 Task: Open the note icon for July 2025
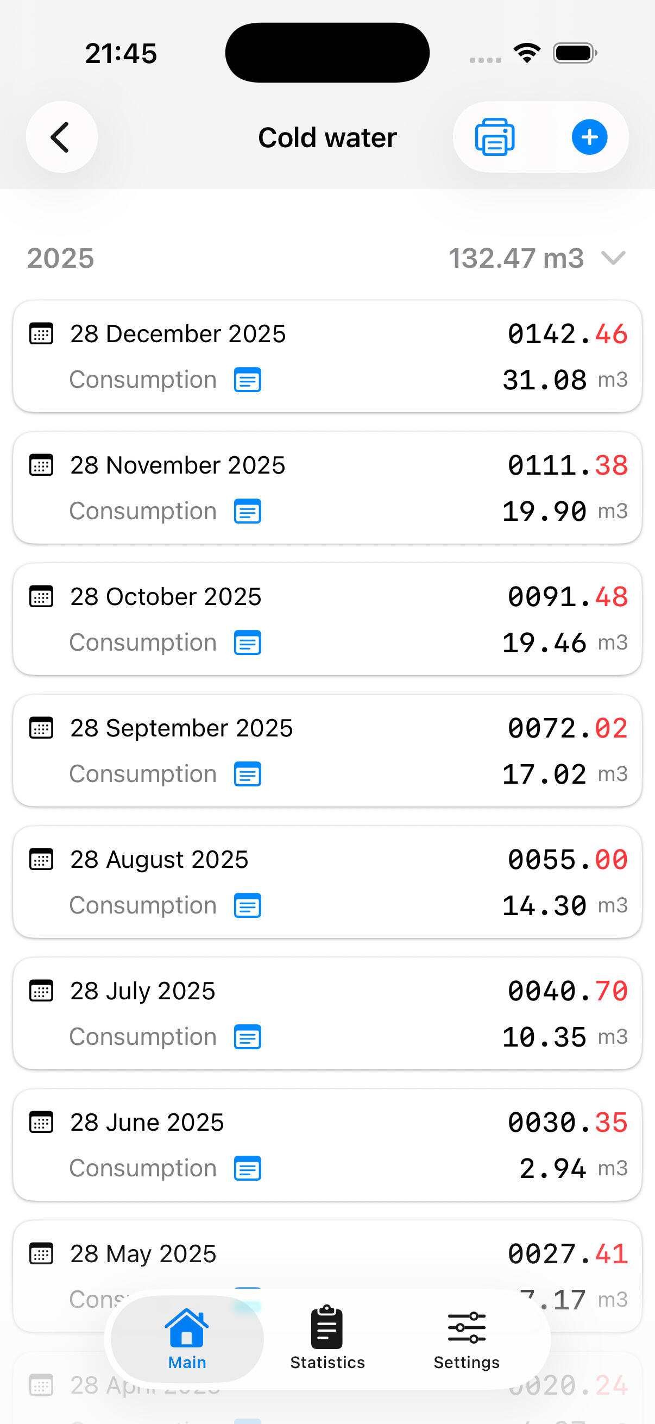coord(247,1037)
